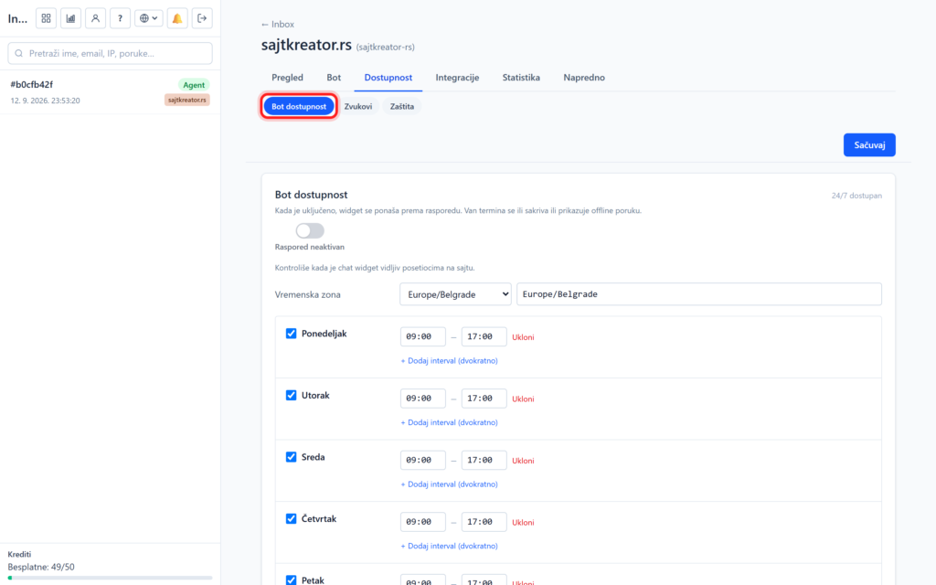Remove the Sreda interval via Ukloni
Image resolution: width=936 pixels, height=585 pixels.
(523, 461)
